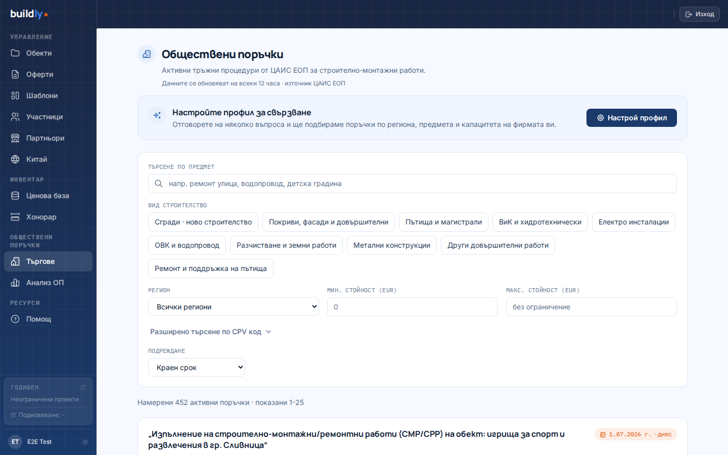Open the external link icon in ГОДИШЕН card

[83, 387]
